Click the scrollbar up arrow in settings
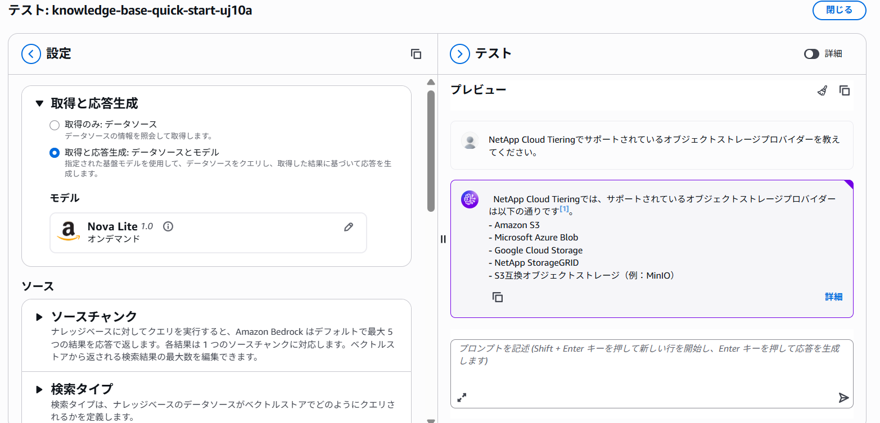The image size is (880, 423). (x=431, y=83)
